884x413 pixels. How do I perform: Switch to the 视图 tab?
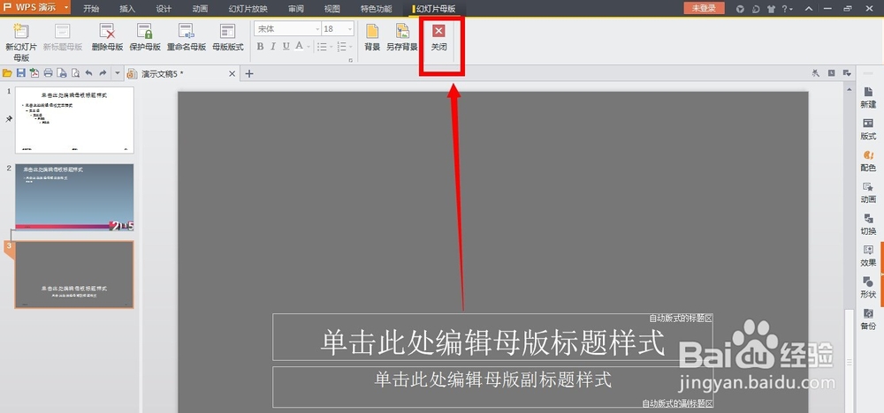(332, 9)
